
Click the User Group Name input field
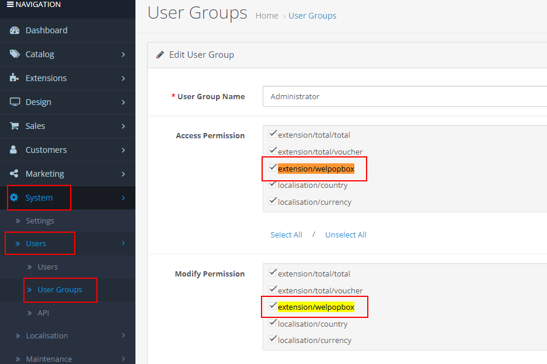coord(404,96)
